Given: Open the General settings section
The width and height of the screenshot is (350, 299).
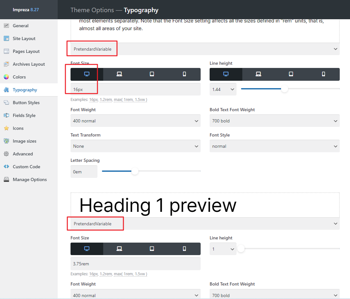Looking at the screenshot, I should pyautogui.click(x=29, y=26).
